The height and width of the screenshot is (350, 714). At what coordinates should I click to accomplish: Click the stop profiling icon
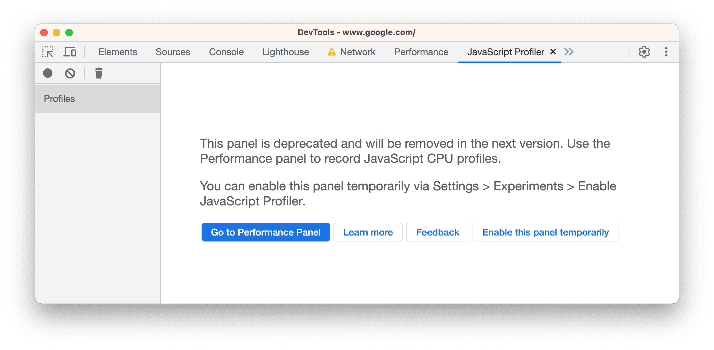point(71,73)
